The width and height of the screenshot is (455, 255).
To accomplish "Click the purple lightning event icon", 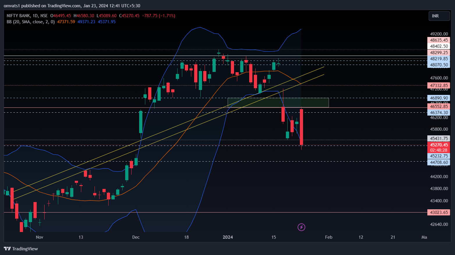I will (301, 227).
